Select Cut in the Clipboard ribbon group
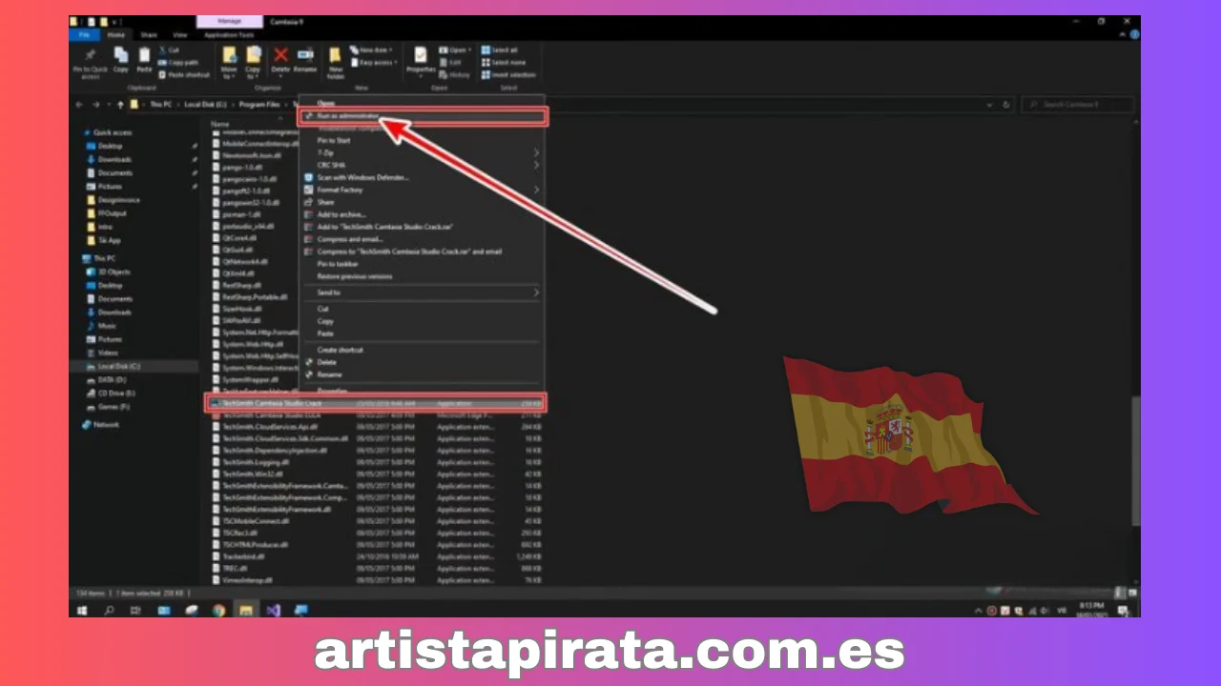The height and width of the screenshot is (686, 1221). click(x=170, y=50)
